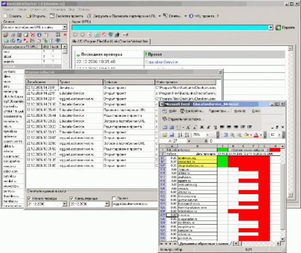Click the Открыть open project folder icon
The width and height of the screenshot is (301, 253).
pos(29,16)
